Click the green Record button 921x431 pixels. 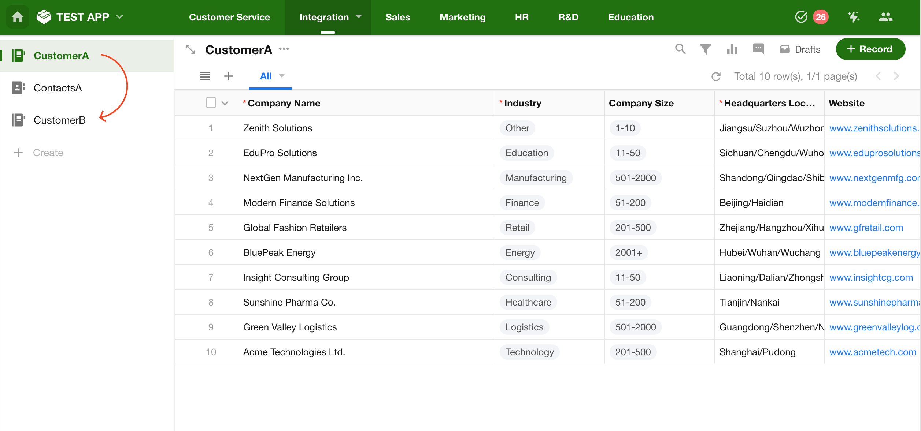click(x=870, y=49)
